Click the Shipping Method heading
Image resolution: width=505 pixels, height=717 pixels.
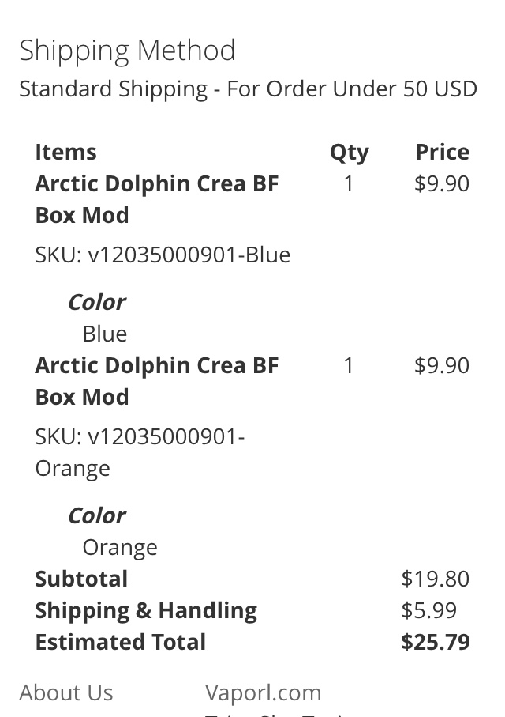pyautogui.click(x=127, y=50)
